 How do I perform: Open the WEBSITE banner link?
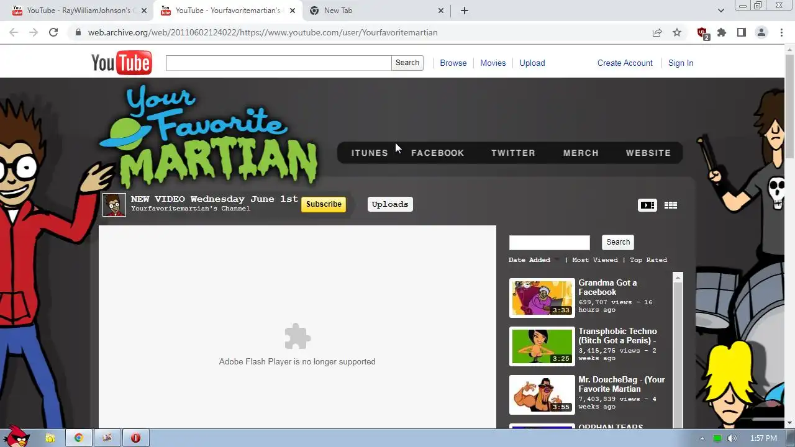click(648, 153)
